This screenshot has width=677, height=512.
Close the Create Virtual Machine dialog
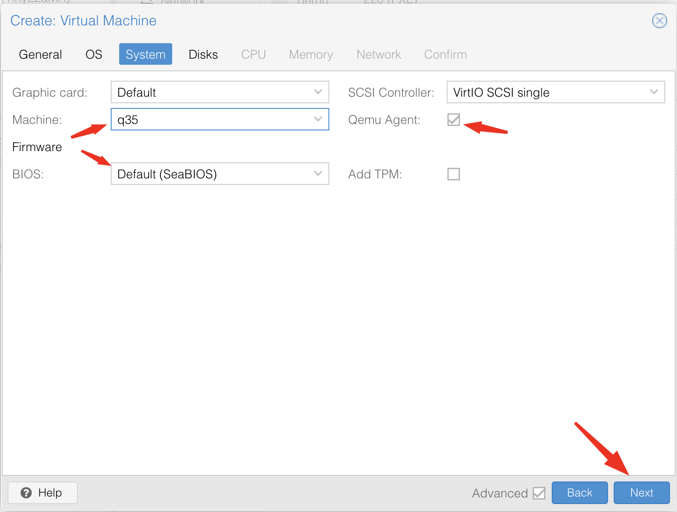point(659,21)
